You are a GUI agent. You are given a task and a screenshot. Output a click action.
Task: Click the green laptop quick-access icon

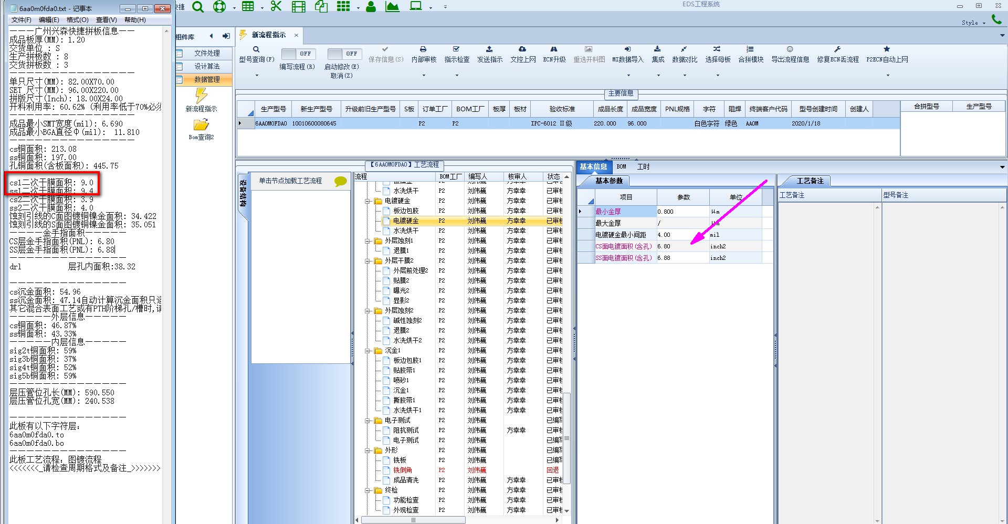point(416,6)
